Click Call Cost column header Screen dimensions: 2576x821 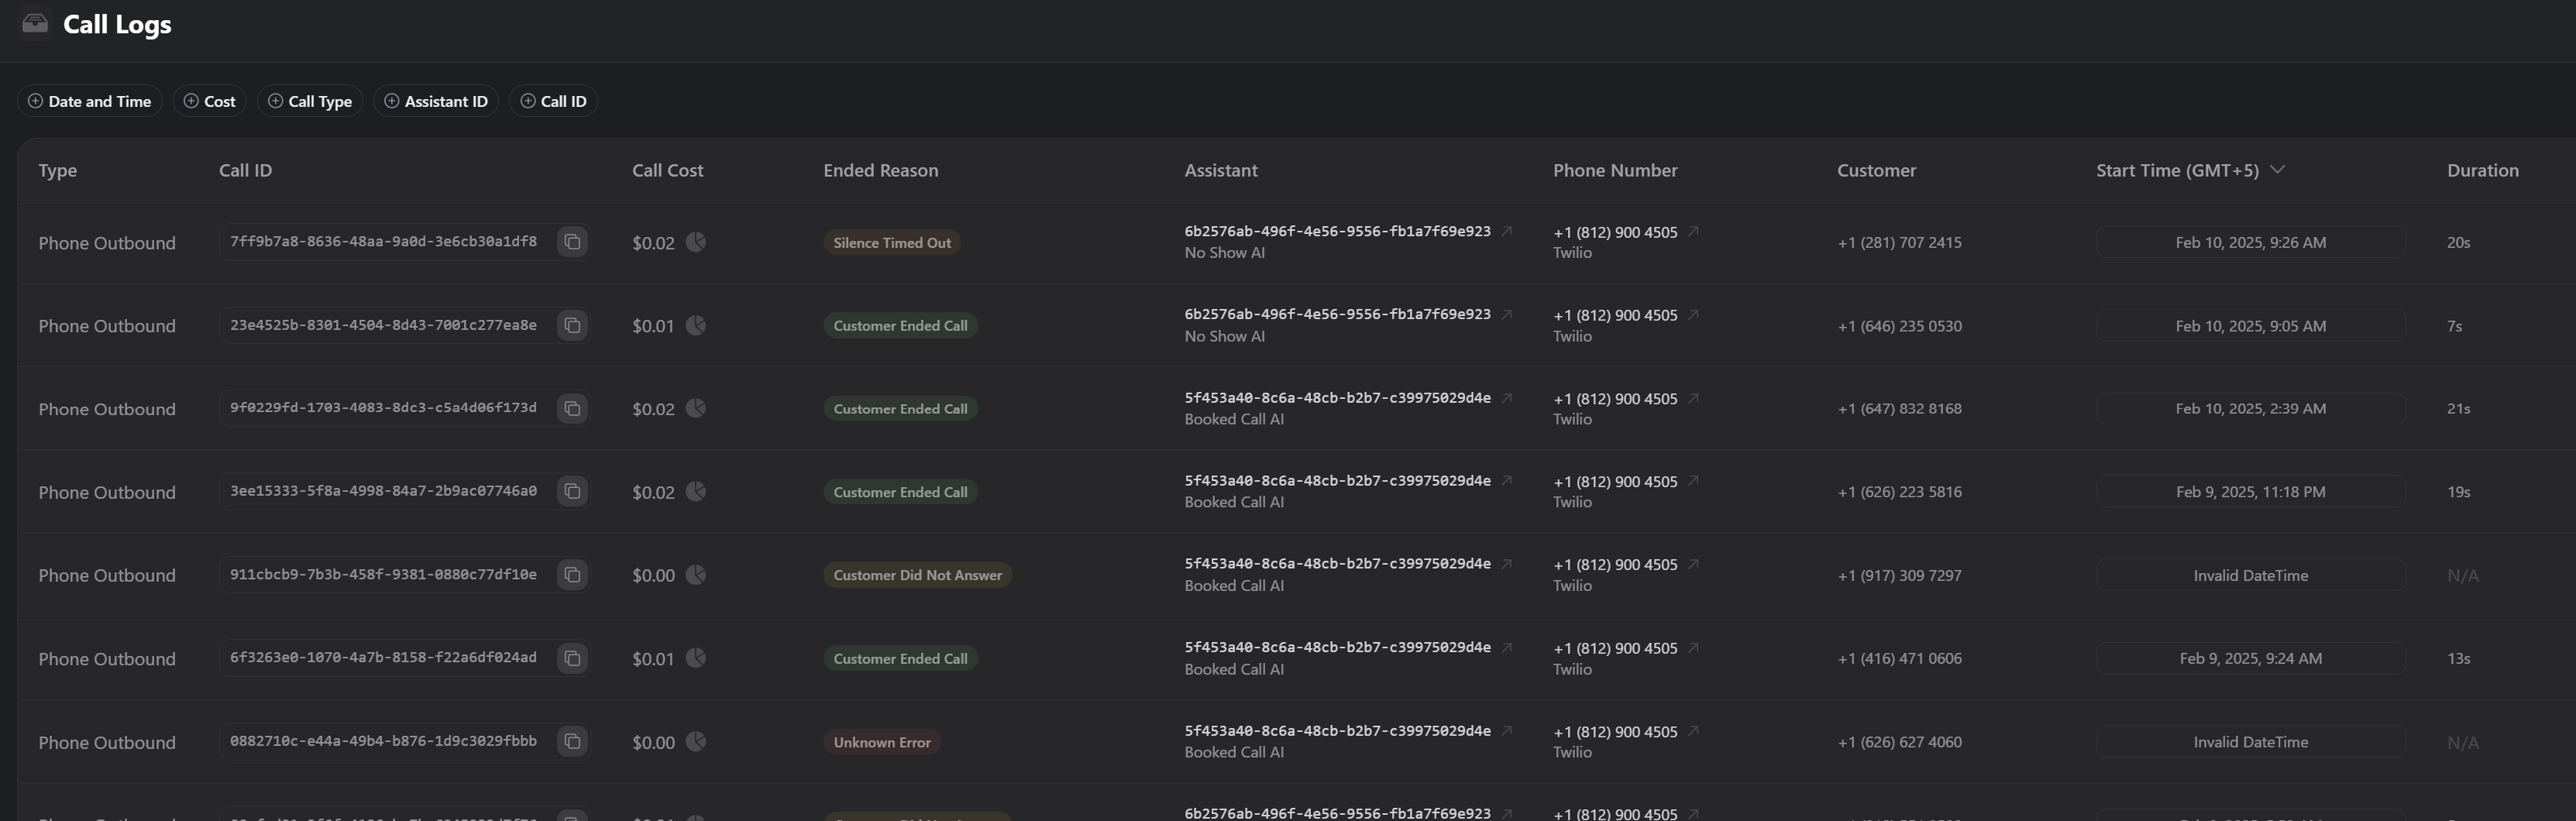[x=667, y=170]
